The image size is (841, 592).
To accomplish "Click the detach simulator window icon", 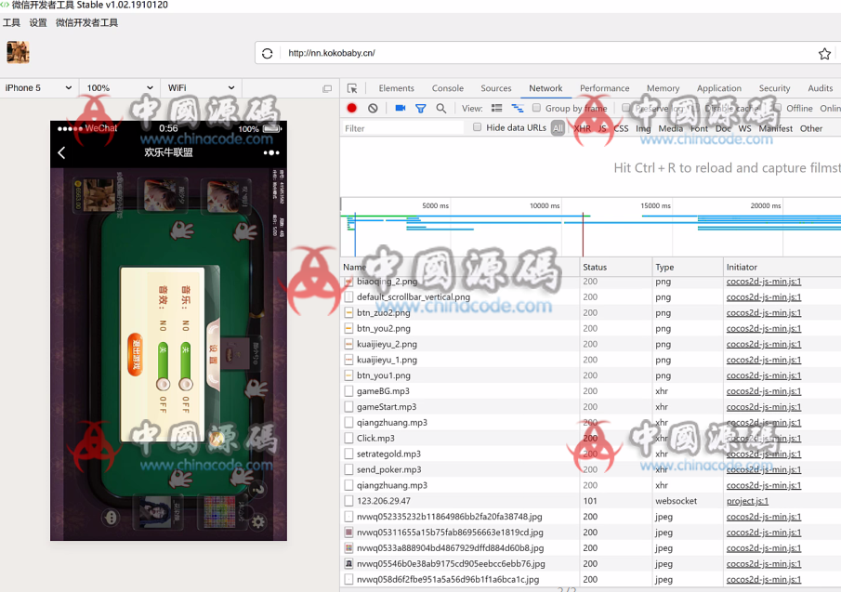I will pyautogui.click(x=326, y=88).
